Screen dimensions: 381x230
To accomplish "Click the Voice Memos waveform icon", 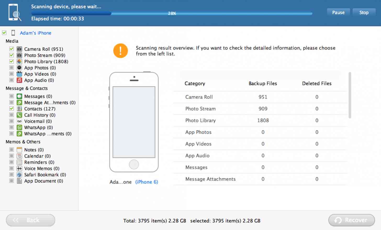I will (x=19, y=168).
